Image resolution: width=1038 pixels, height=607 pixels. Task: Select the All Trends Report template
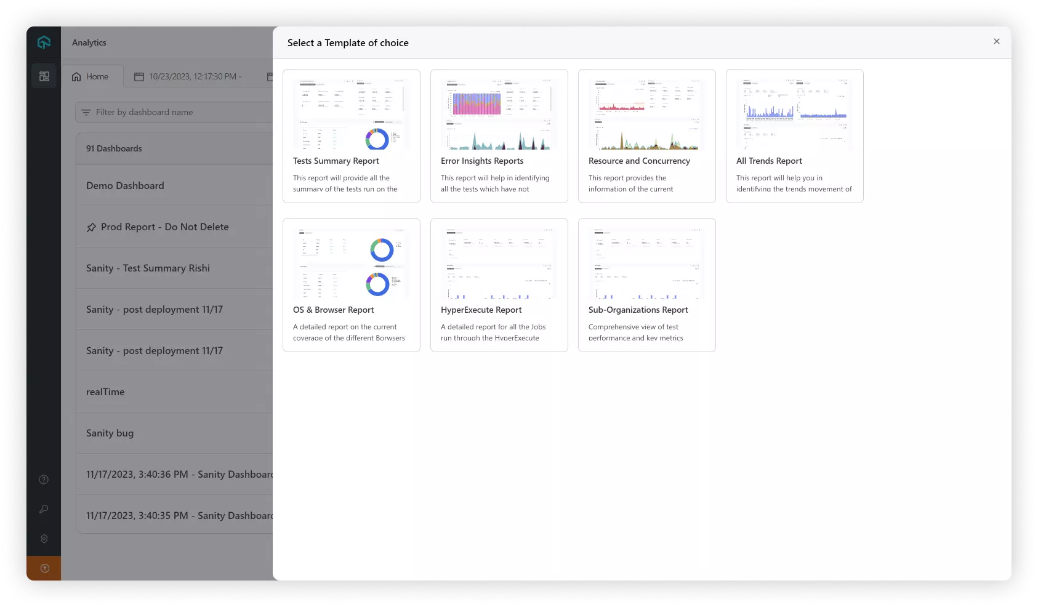(x=794, y=136)
